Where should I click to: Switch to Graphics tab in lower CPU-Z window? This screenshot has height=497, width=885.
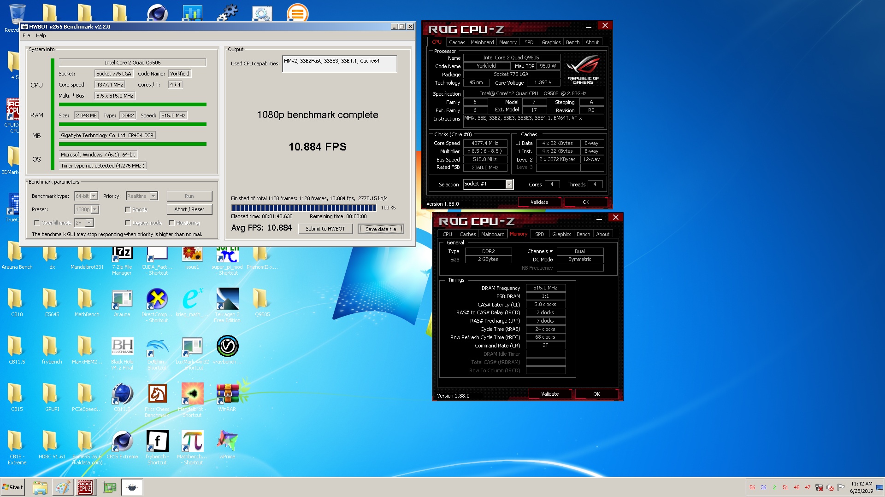[561, 234]
